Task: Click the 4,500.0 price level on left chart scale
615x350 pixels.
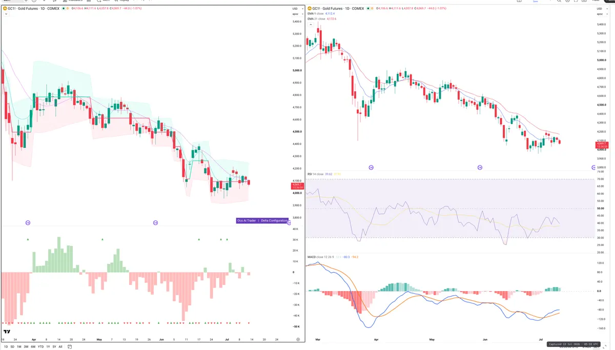Action: (297, 132)
